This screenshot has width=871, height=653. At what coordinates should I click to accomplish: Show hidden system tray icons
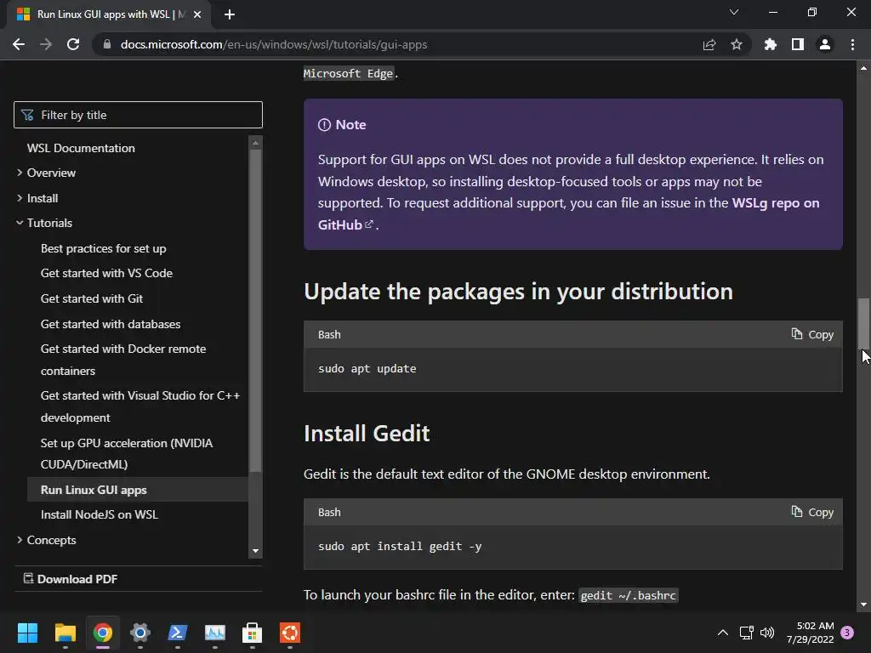(x=723, y=633)
